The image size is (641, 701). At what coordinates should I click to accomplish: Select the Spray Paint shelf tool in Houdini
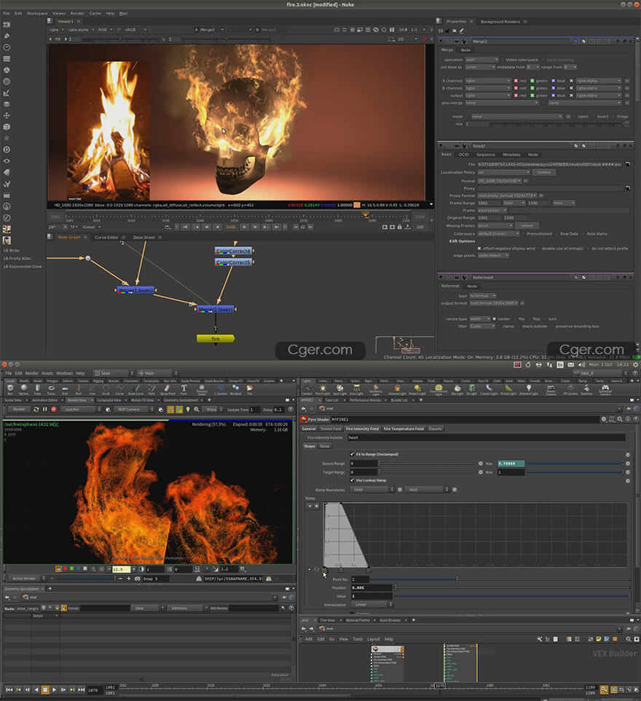(x=168, y=389)
